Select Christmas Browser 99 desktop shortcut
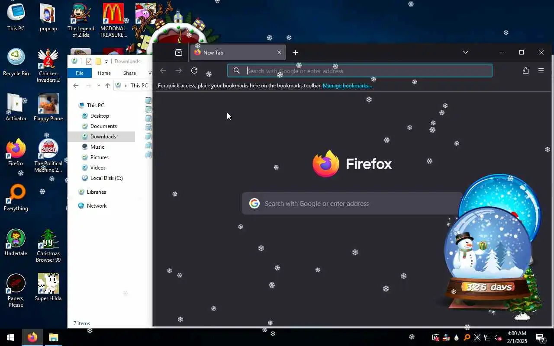Image resolution: width=554 pixels, height=346 pixels. (48, 245)
